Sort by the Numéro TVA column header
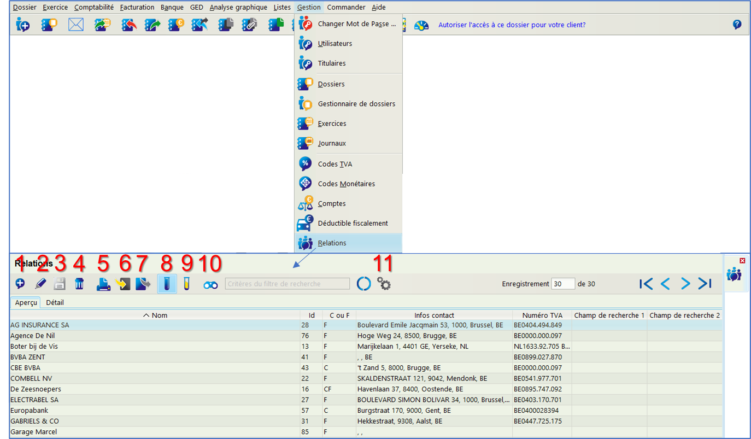This screenshot has height=439, width=751. (542, 315)
